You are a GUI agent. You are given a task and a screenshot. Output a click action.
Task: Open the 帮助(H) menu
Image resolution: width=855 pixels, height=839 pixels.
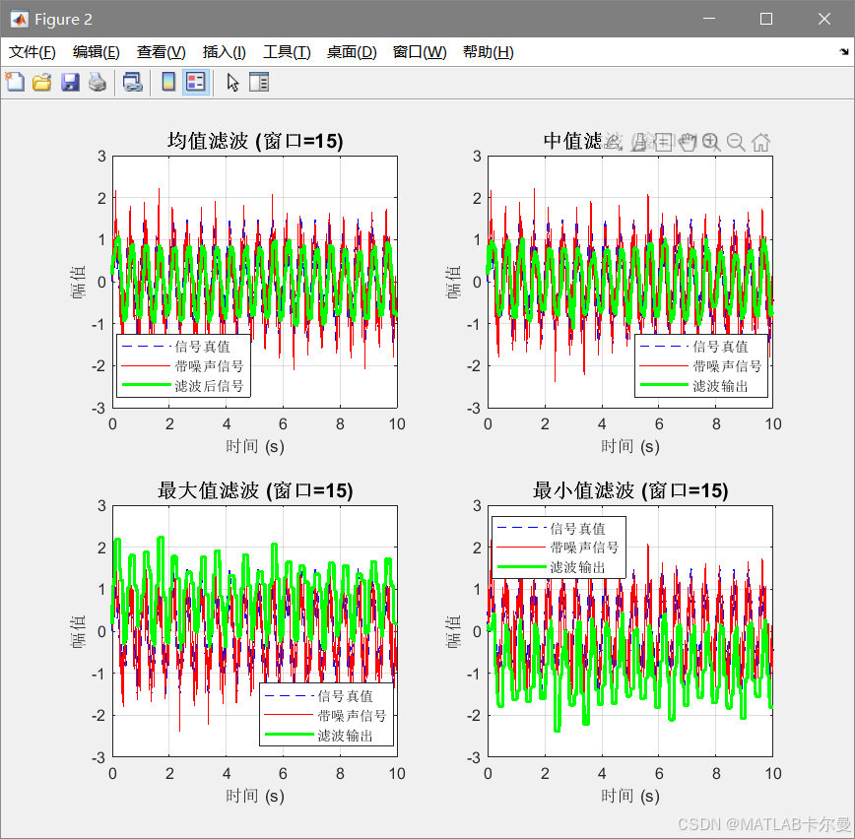tap(488, 52)
